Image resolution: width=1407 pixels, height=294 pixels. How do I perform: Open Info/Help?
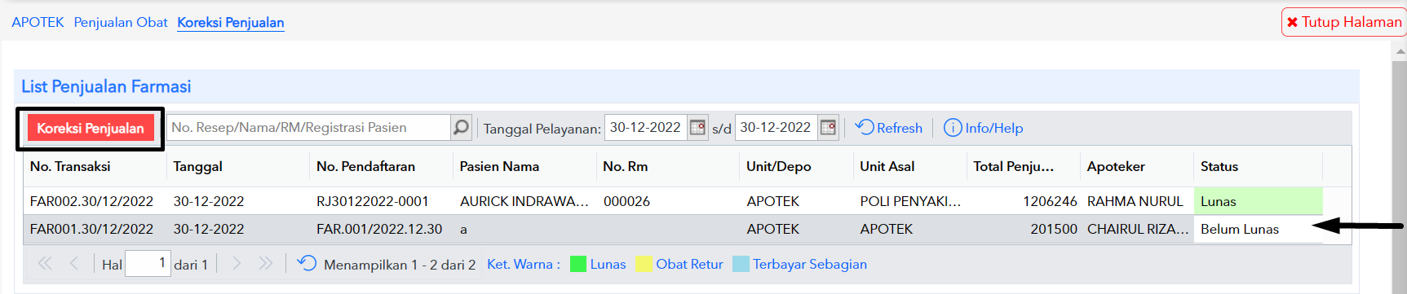click(983, 128)
